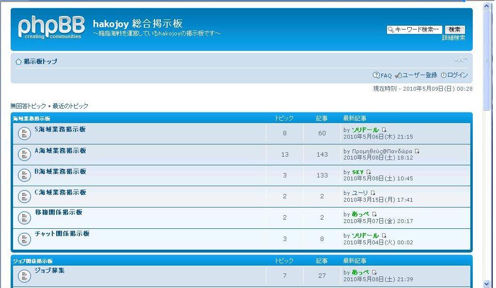Click the hakojoy 総合掲示板 site title
This screenshot has height=288, width=496.
[x=138, y=23]
